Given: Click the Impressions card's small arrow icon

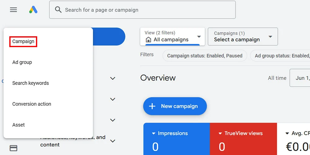Looking at the screenshot, I should (x=153, y=134).
